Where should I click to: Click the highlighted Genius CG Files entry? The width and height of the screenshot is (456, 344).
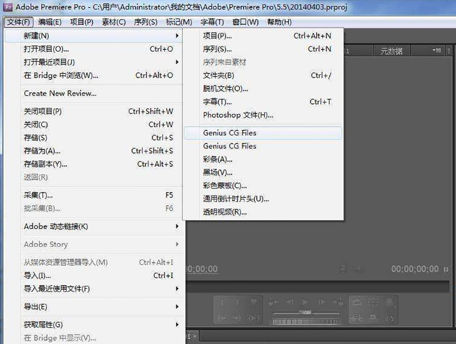263,133
